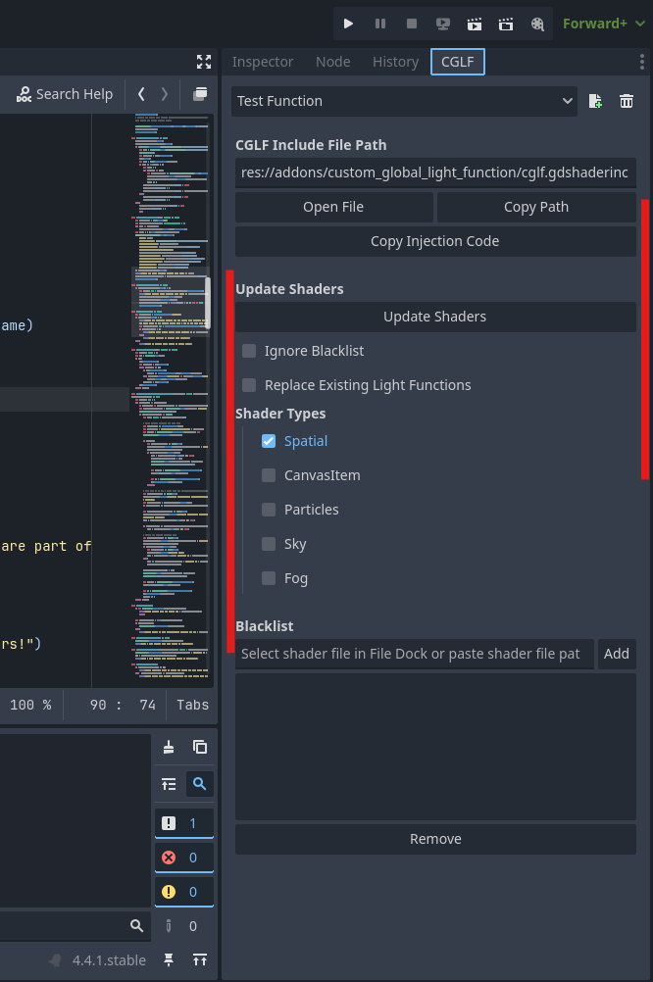Uncheck the Spatial shader type
The height and width of the screenshot is (982, 653).
[x=269, y=441]
